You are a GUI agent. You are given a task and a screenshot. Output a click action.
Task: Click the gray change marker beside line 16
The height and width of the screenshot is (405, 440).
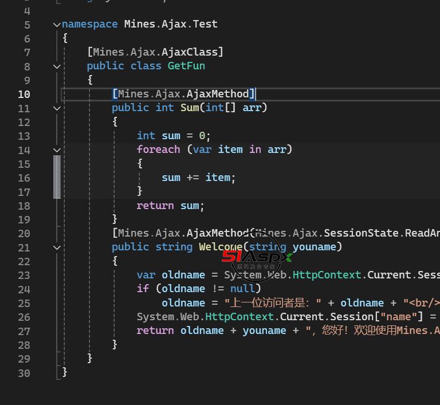point(57,178)
